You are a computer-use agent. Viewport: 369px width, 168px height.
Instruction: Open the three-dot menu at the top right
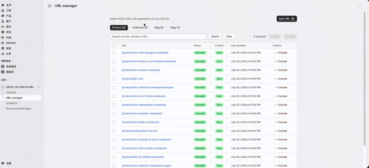point(359,6)
